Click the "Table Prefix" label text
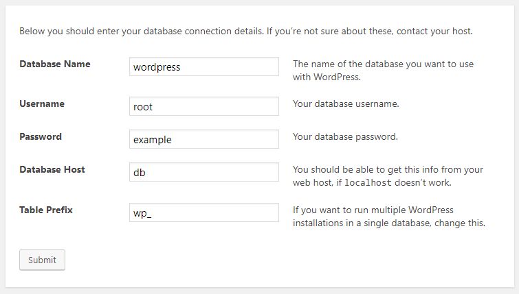519x294 pixels. [46, 210]
